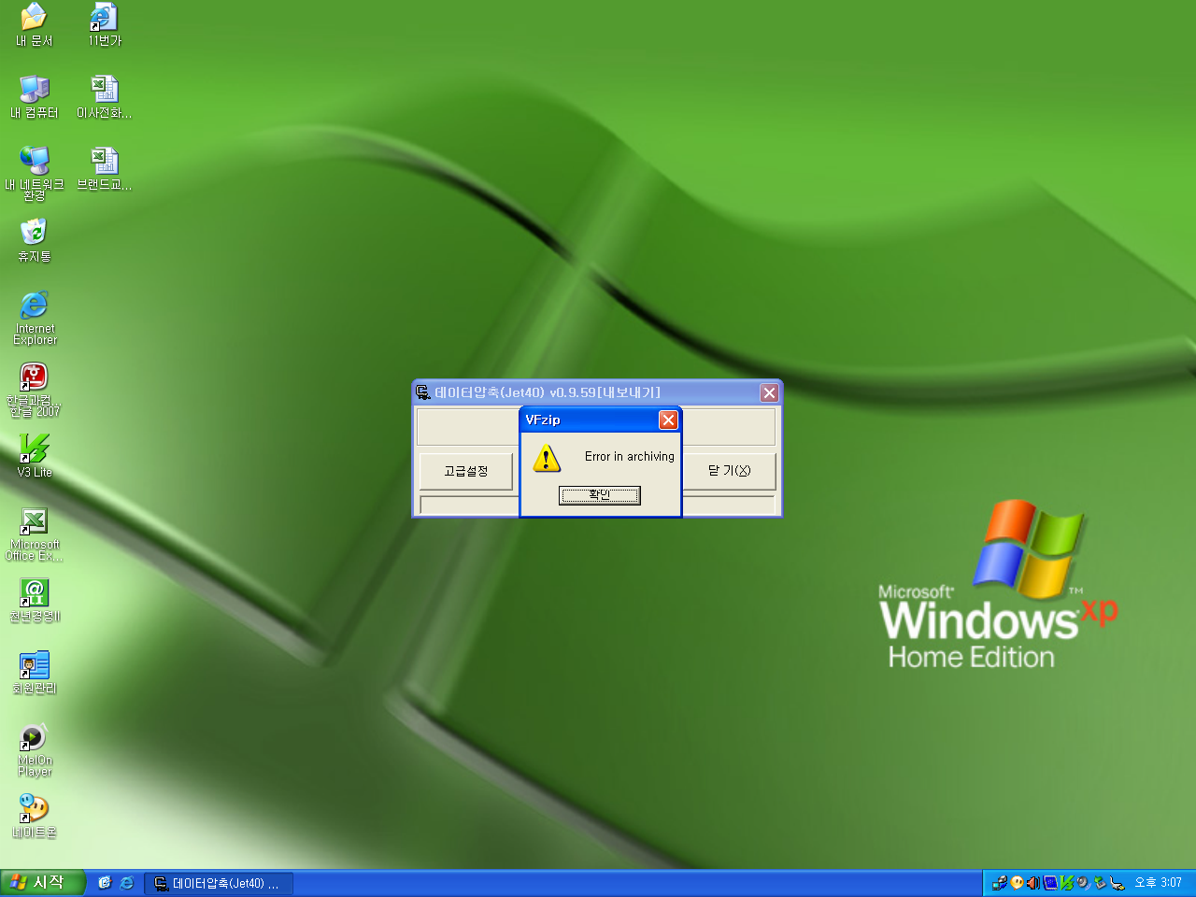Click the Safely Remove Hardware tray icon

coord(1100,883)
